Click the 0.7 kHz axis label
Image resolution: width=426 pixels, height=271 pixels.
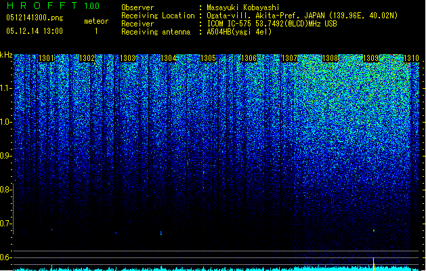pyautogui.click(x=6, y=224)
